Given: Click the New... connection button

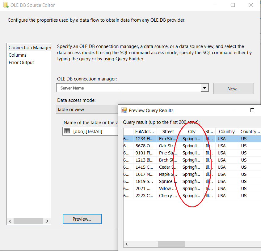Looking at the screenshot, I should click(233, 89).
